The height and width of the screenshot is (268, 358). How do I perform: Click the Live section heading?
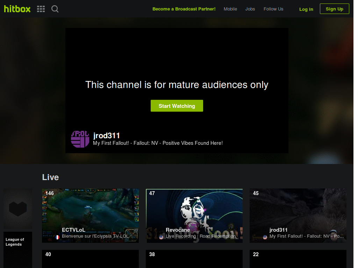(50, 177)
